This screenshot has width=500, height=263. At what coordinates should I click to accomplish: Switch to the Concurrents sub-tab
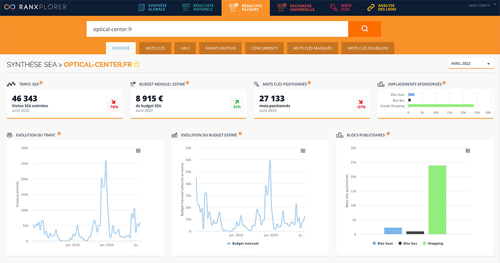(264, 48)
